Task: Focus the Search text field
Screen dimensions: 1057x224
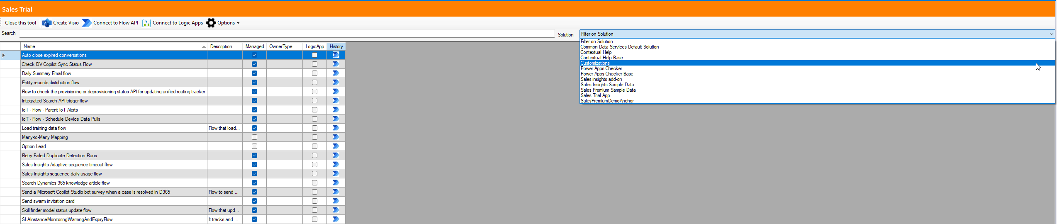Action: coord(287,34)
